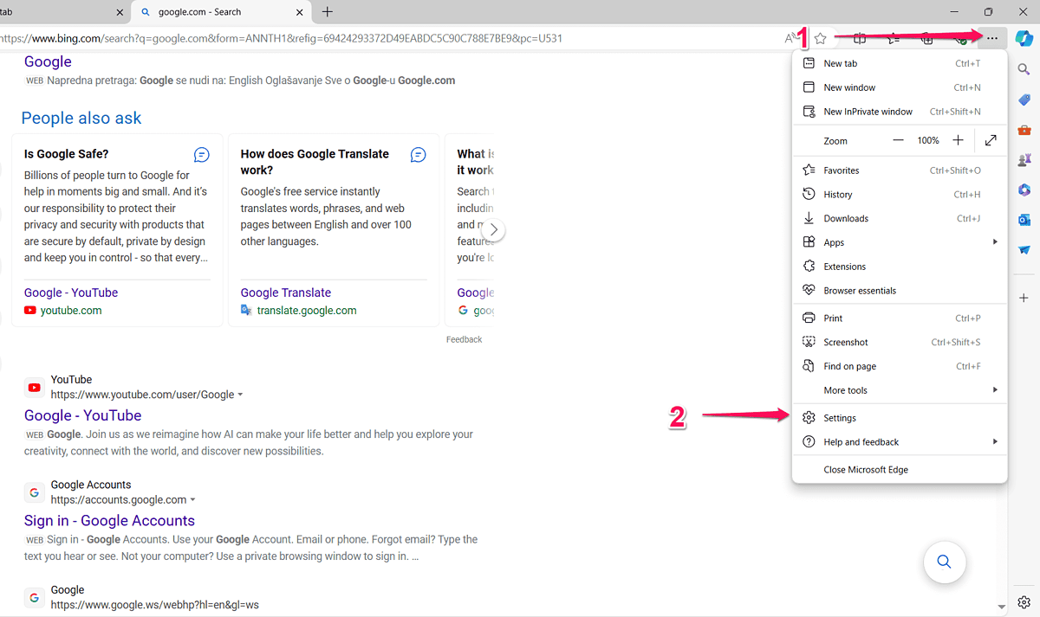Select Screenshot from the menu
This screenshot has width=1040, height=617.
coord(900,343)
